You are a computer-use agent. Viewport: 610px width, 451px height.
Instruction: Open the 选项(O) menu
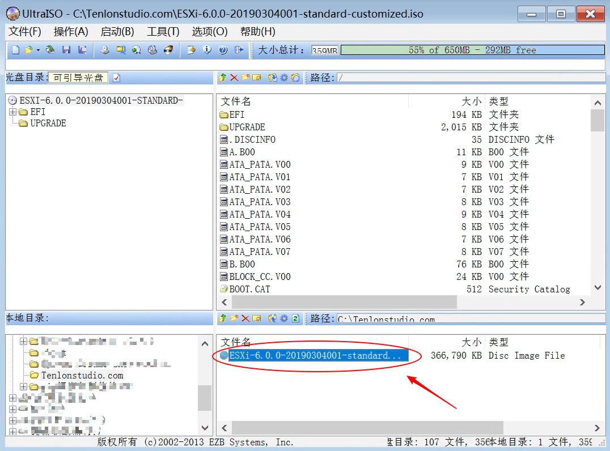click(x=210, y=32)
